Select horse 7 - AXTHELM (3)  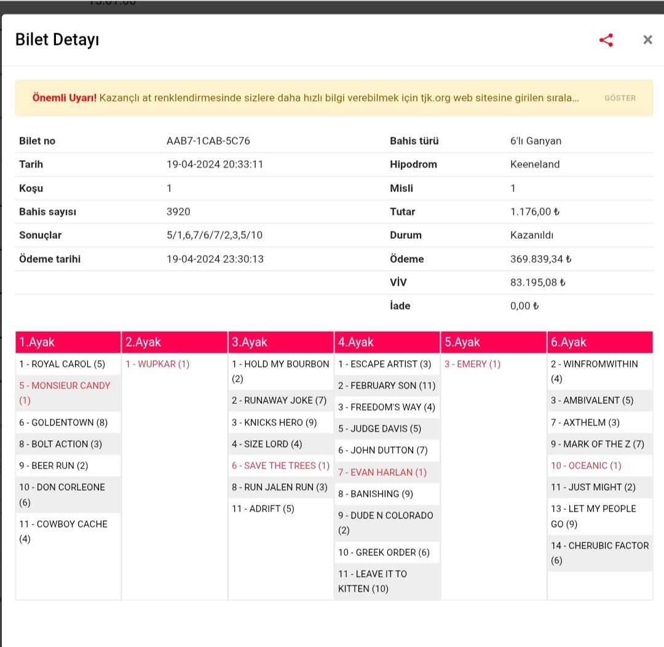[x=599, y=423]
